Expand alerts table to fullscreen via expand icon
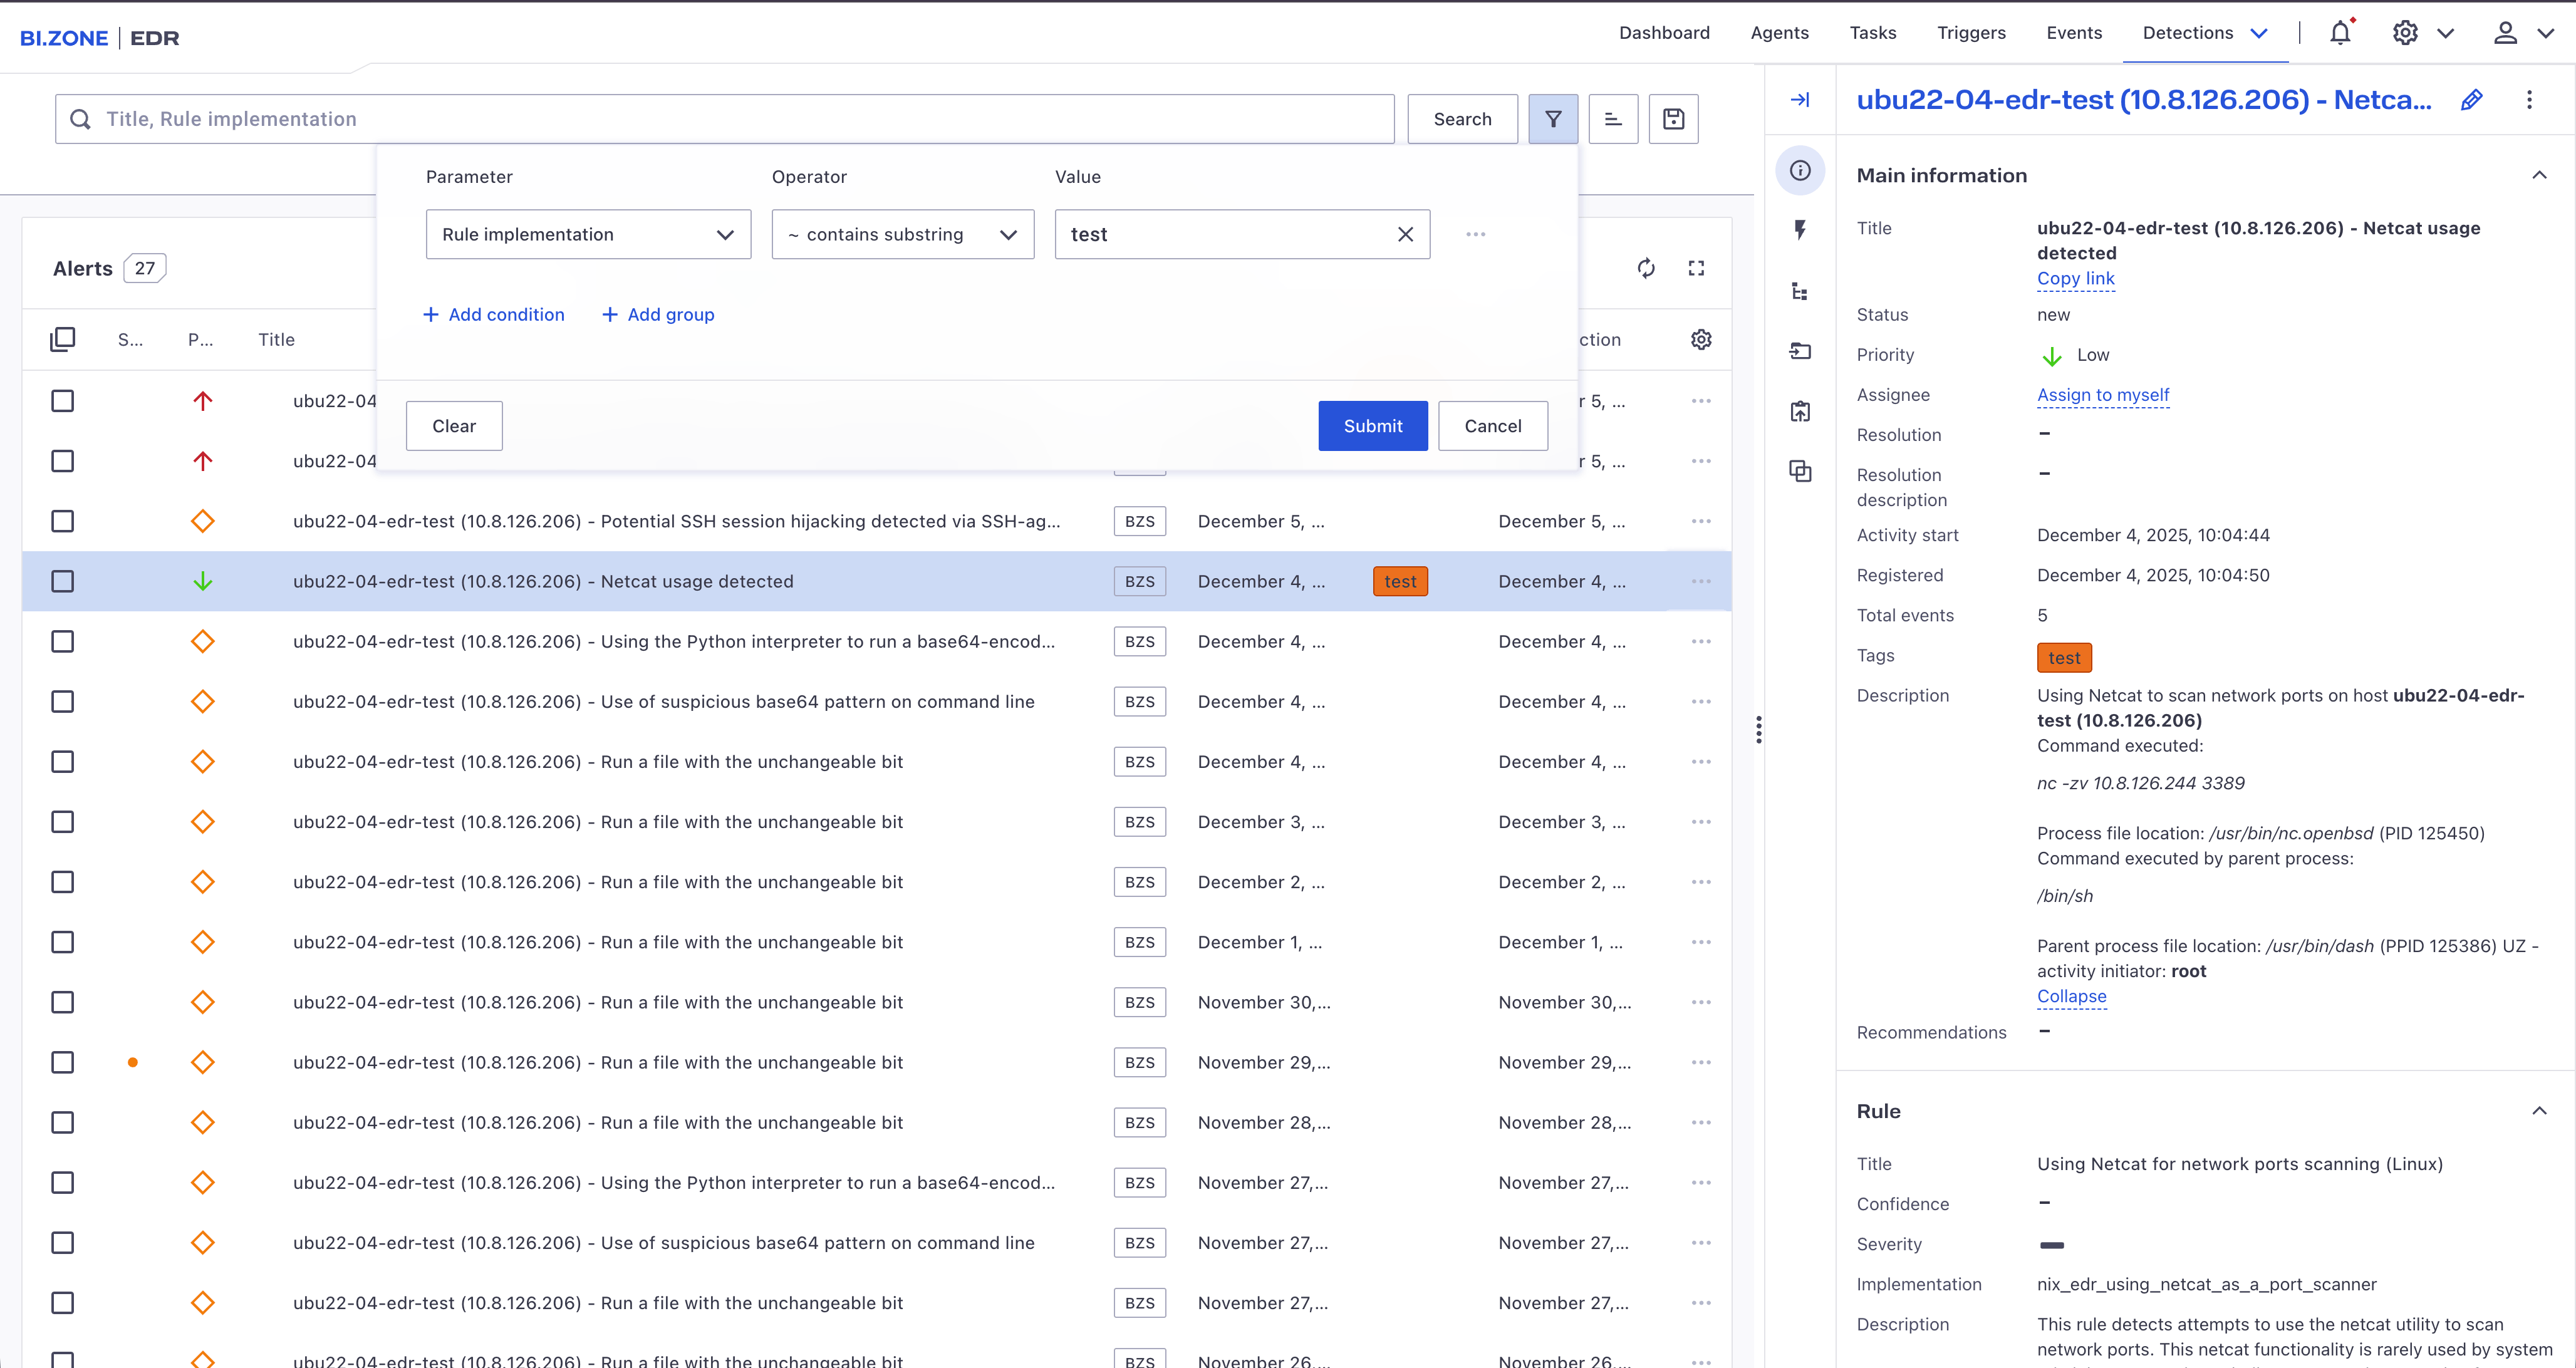Image resolution: width=2576 pixels, height=1368 pixels. (1696, 267)
